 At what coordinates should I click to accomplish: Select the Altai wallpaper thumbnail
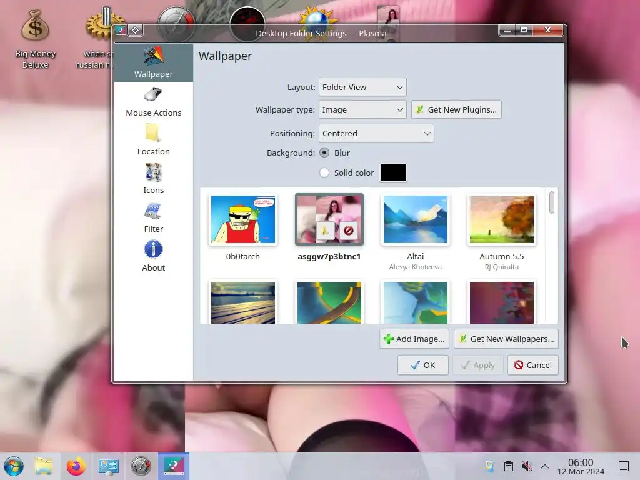tap(416, 219)
